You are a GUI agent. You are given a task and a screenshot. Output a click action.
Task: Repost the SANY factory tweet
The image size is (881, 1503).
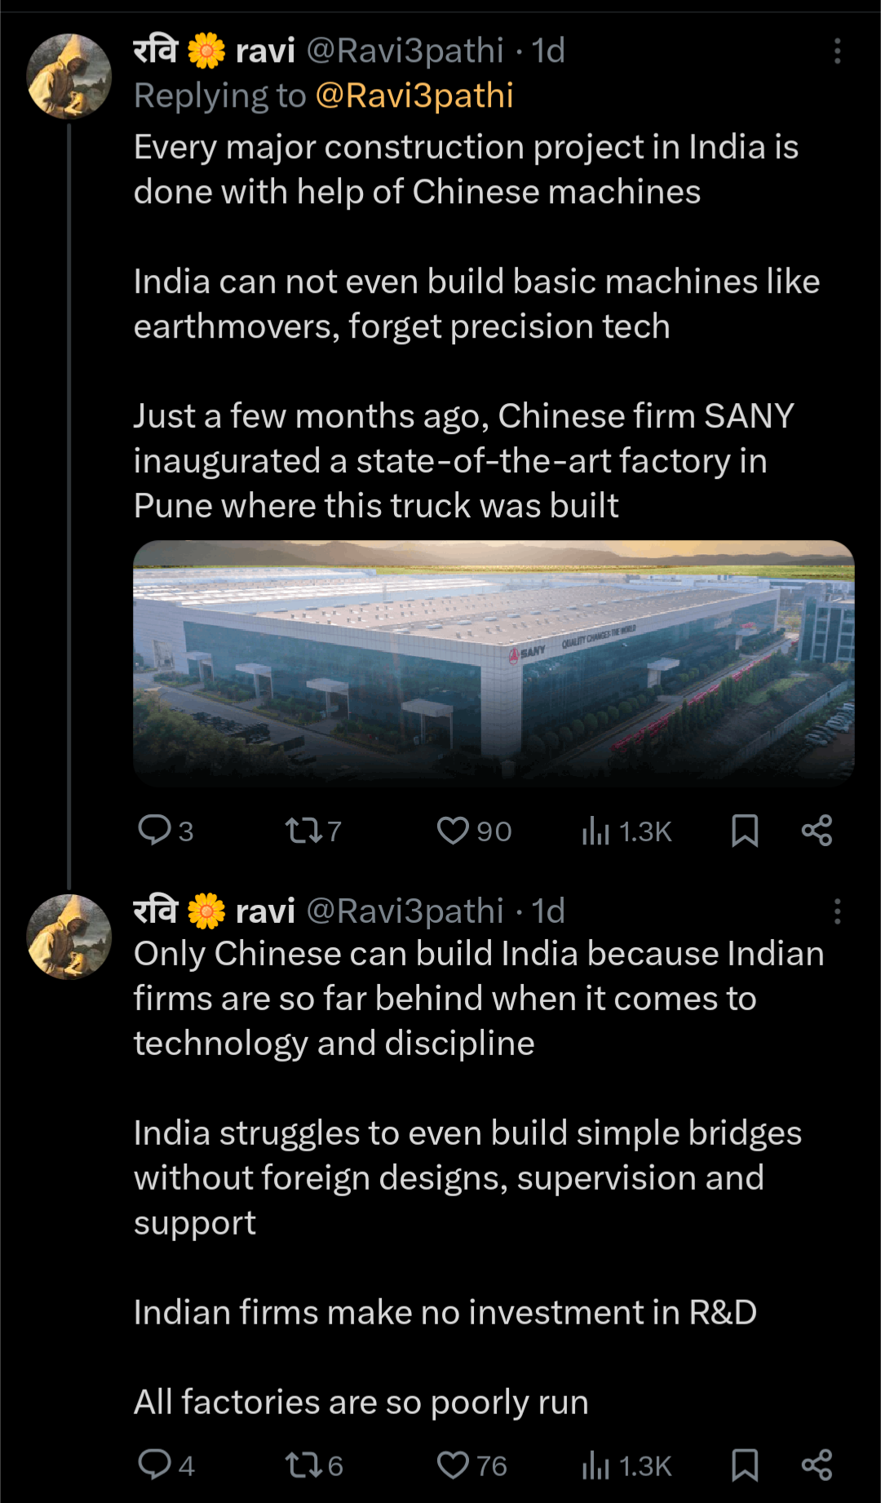click(303, 831)
